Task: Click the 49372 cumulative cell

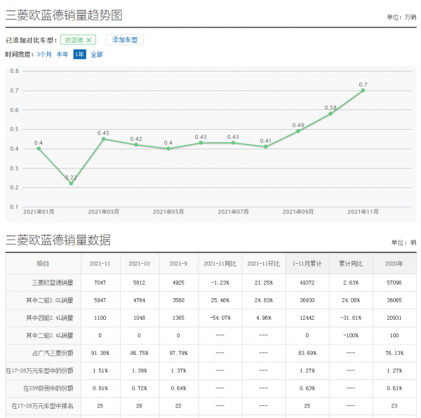Action: point(307,283)
